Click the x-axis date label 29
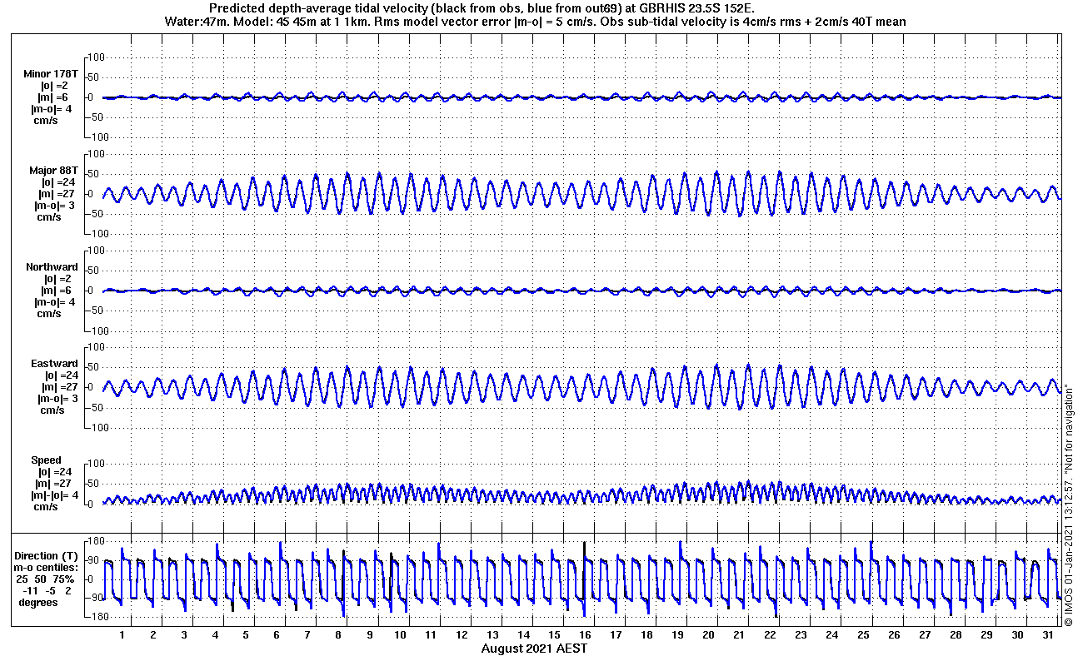The image size is (1083, 666). pos(986,635)
